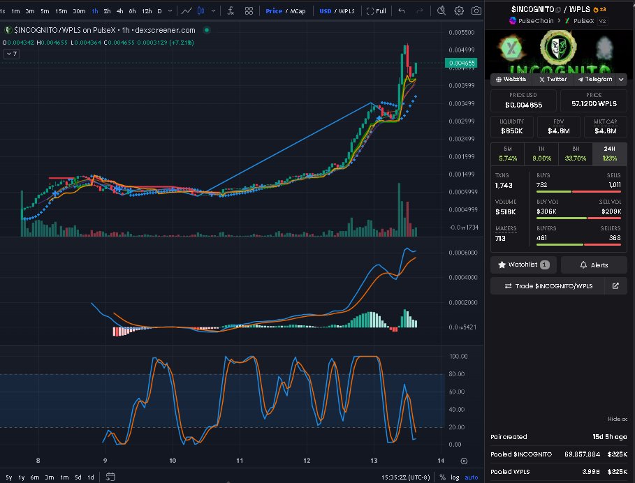Select the 30m timeframe
The width and height of the screenshot is (635, 483).
click(x=79, y=11)
